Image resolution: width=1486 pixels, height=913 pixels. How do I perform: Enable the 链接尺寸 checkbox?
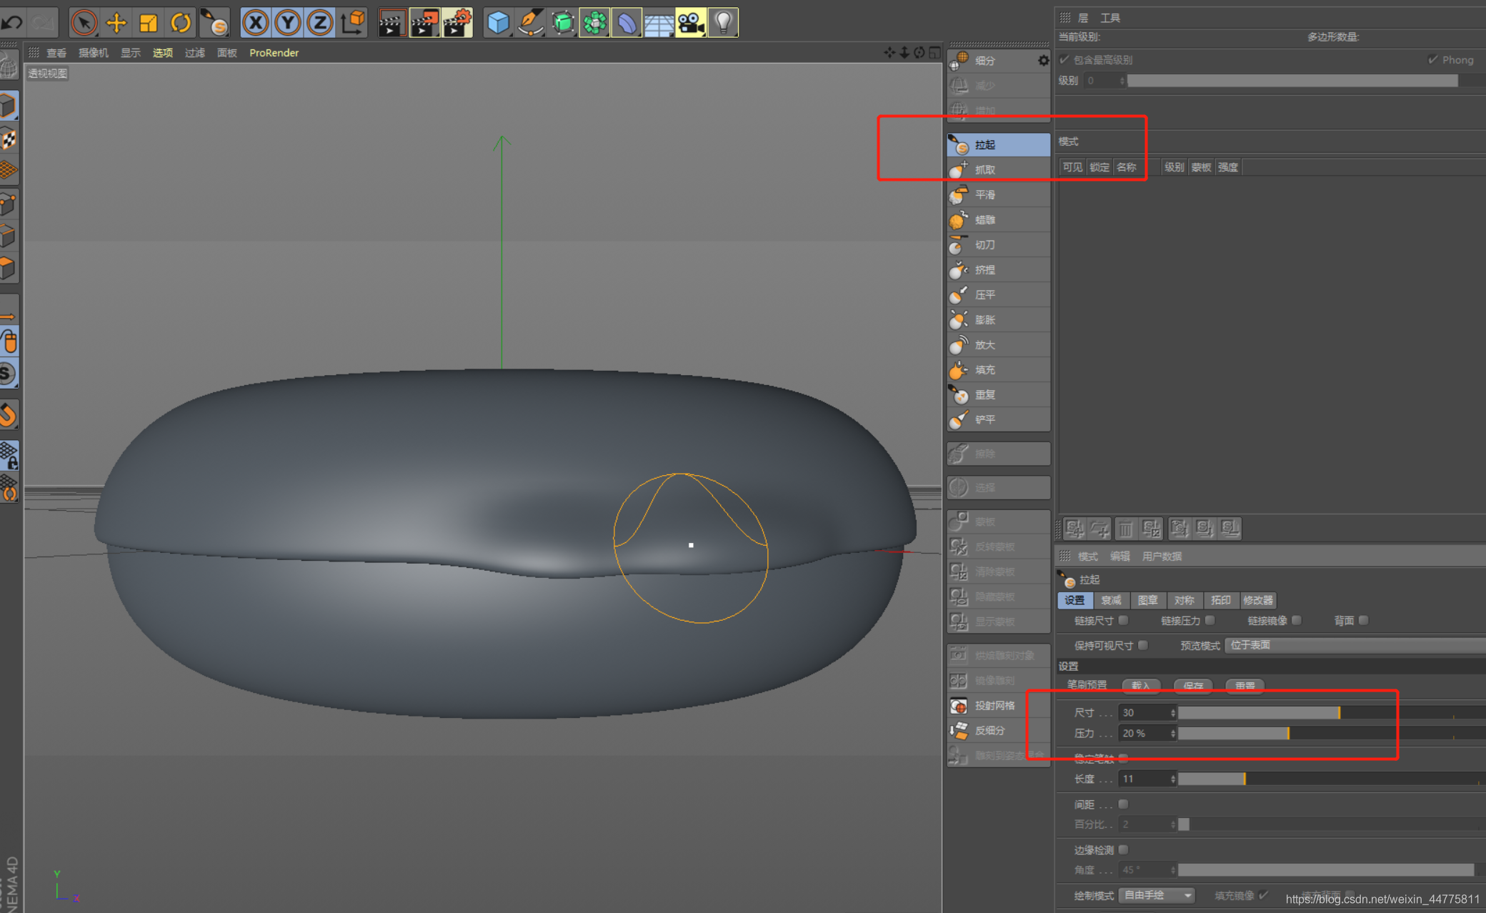pos(1124,620)
